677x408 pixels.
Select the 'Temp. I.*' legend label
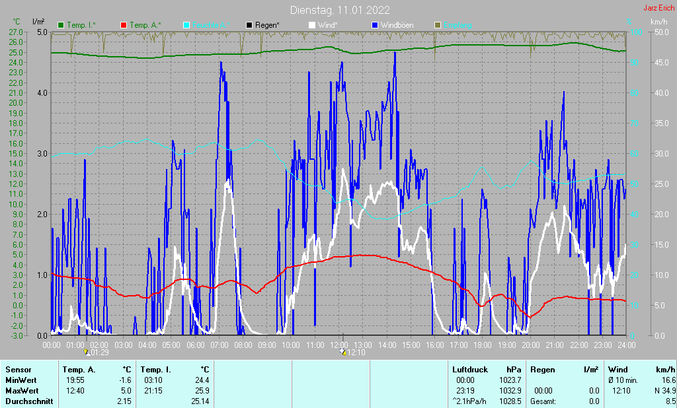coord(81,25)
